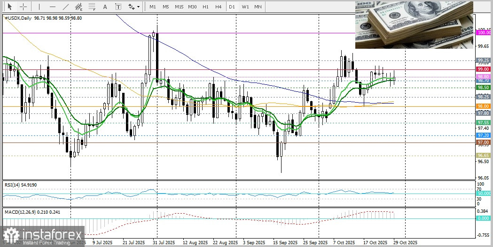The width and height of the screenshot is (493, 247).
Task: Switch to M1 timeframe
Action: [153, 7]
